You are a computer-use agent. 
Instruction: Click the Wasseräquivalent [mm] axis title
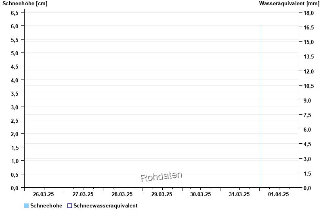click(289, 4)
